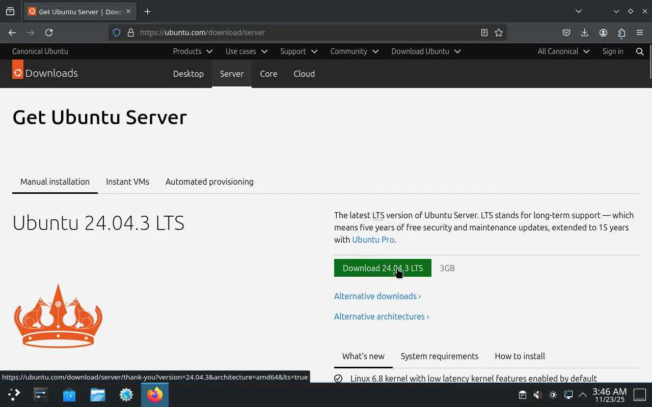
Task: Open the muted volume tray control
Action: point(537,394)
